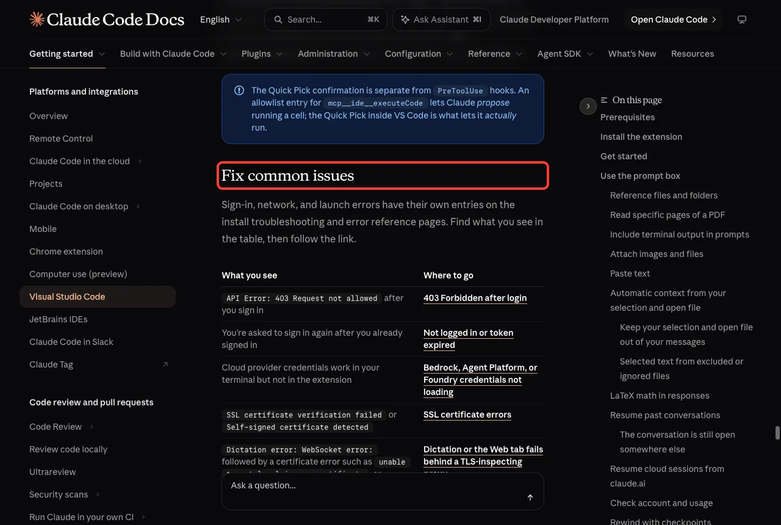The height and width of the screenshot is (525, 781).
Task: Open the Administration dropdown menu
Action: pyautogui.click(x=334, y=54)
